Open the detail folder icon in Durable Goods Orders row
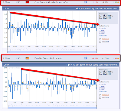This screenshot has height=111, width=121. pos(86,58)
